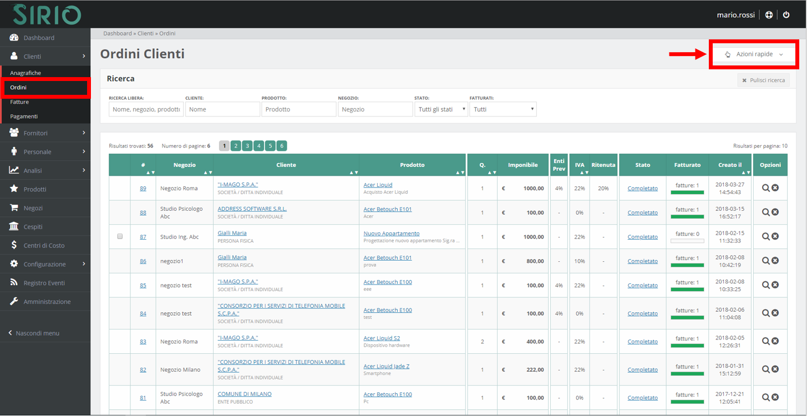807x416 pixels.
Task: Check the checkbox on order row 87
Action: tap(120, 236)
